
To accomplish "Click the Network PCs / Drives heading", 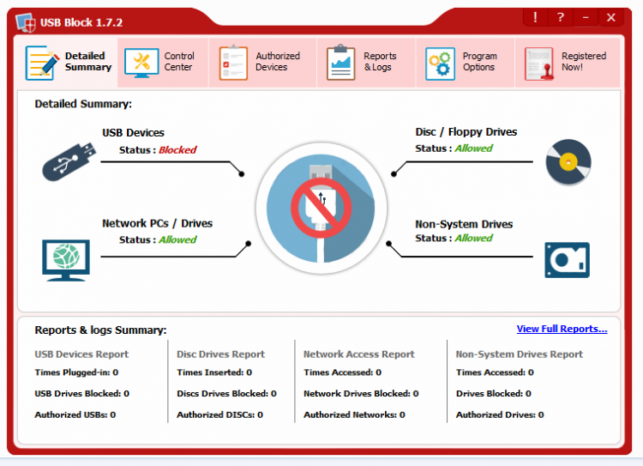I will click(158, 223).
